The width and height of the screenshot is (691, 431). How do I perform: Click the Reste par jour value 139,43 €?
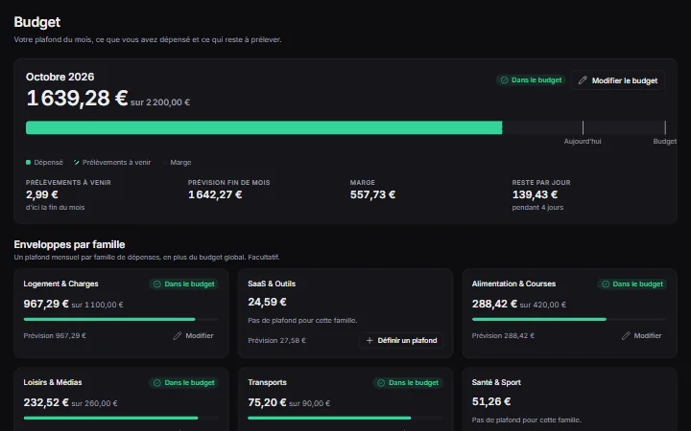tap(535, 194)
